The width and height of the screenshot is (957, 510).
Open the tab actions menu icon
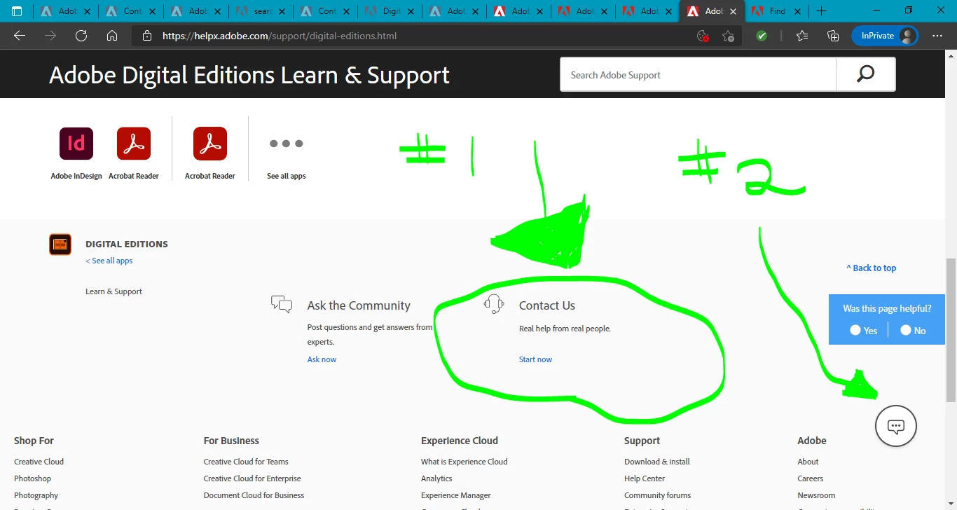[x=17, y=11]
